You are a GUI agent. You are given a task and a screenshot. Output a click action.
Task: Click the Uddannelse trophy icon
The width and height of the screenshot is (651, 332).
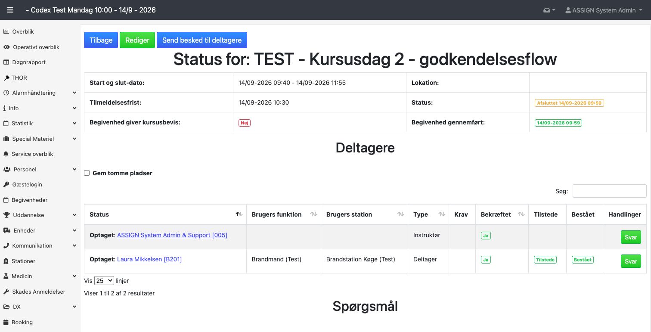6,215
